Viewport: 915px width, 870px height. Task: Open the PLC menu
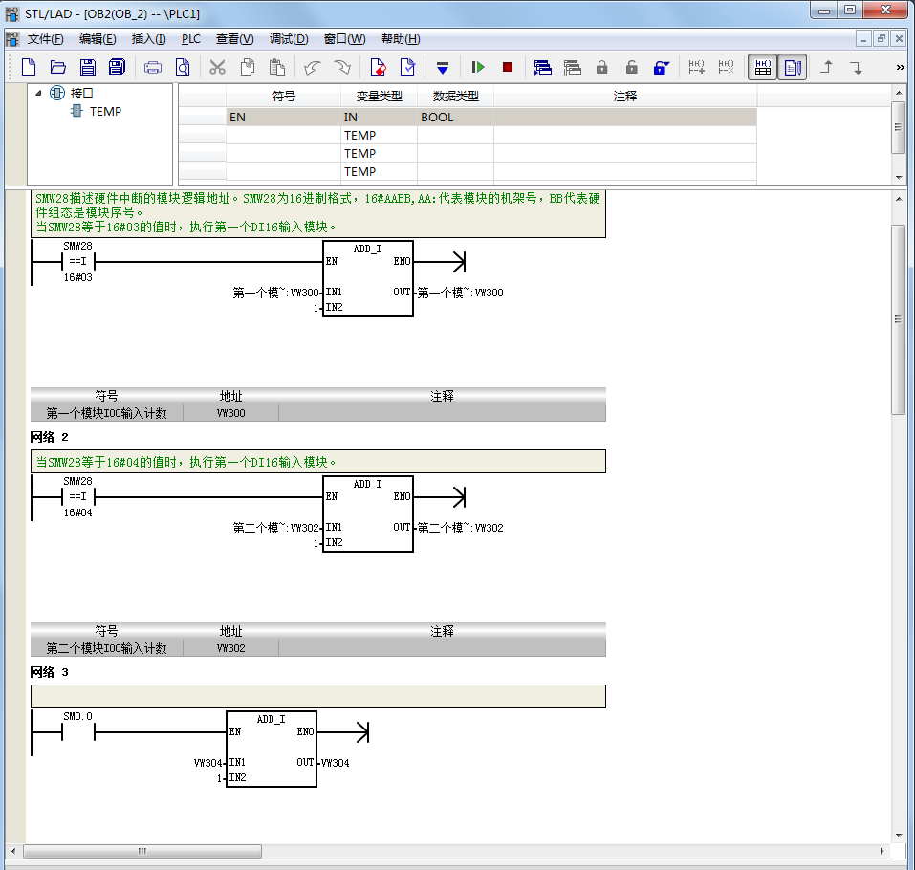tap(191, 39)
